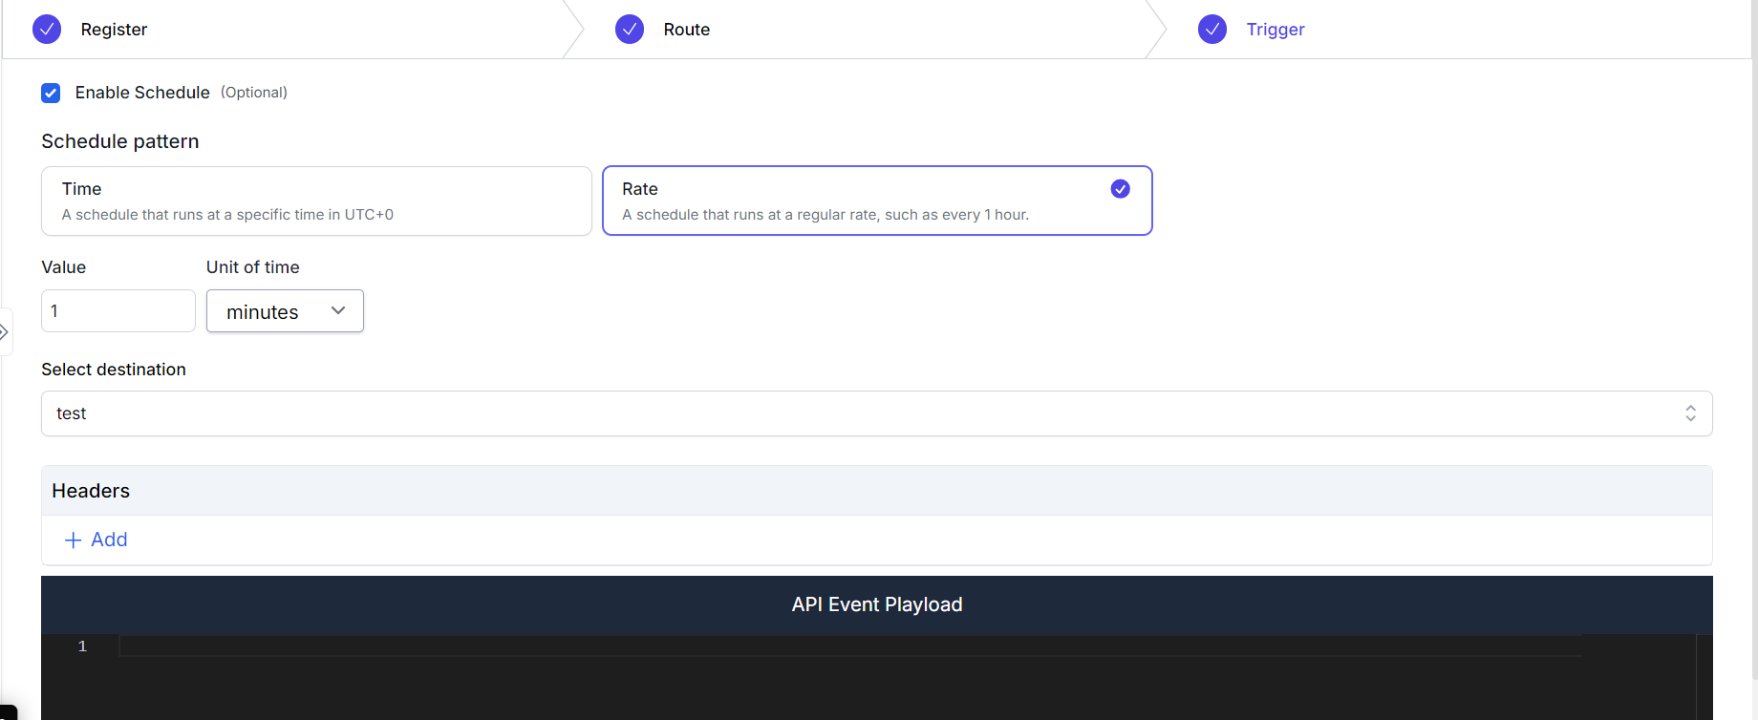Image resolution: width=1758 pixels, height=720 pixels.
Task: Open the Trigger step
Action: pyautogui.click(x=1276, y=30)
